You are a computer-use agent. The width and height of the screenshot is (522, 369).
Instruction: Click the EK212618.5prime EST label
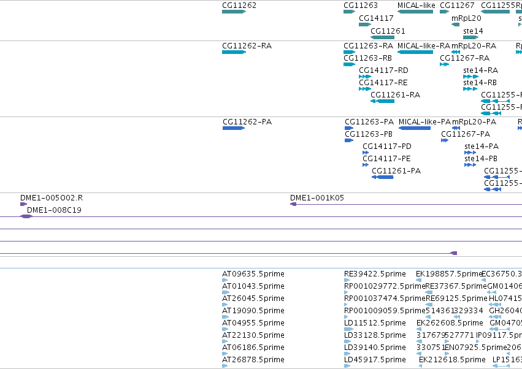[x=452, y=360]
